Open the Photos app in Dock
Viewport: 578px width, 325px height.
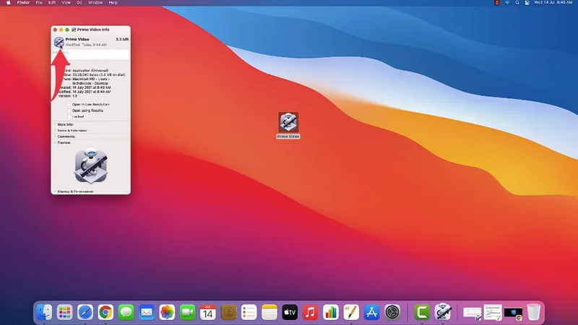coord(167,312)
